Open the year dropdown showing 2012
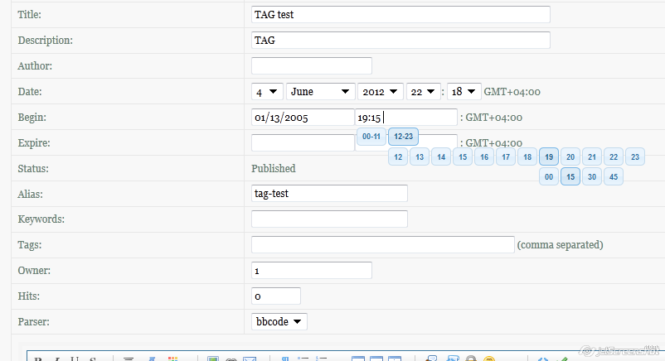The height and width of the screenshot is (361, 665). [381, 92]
